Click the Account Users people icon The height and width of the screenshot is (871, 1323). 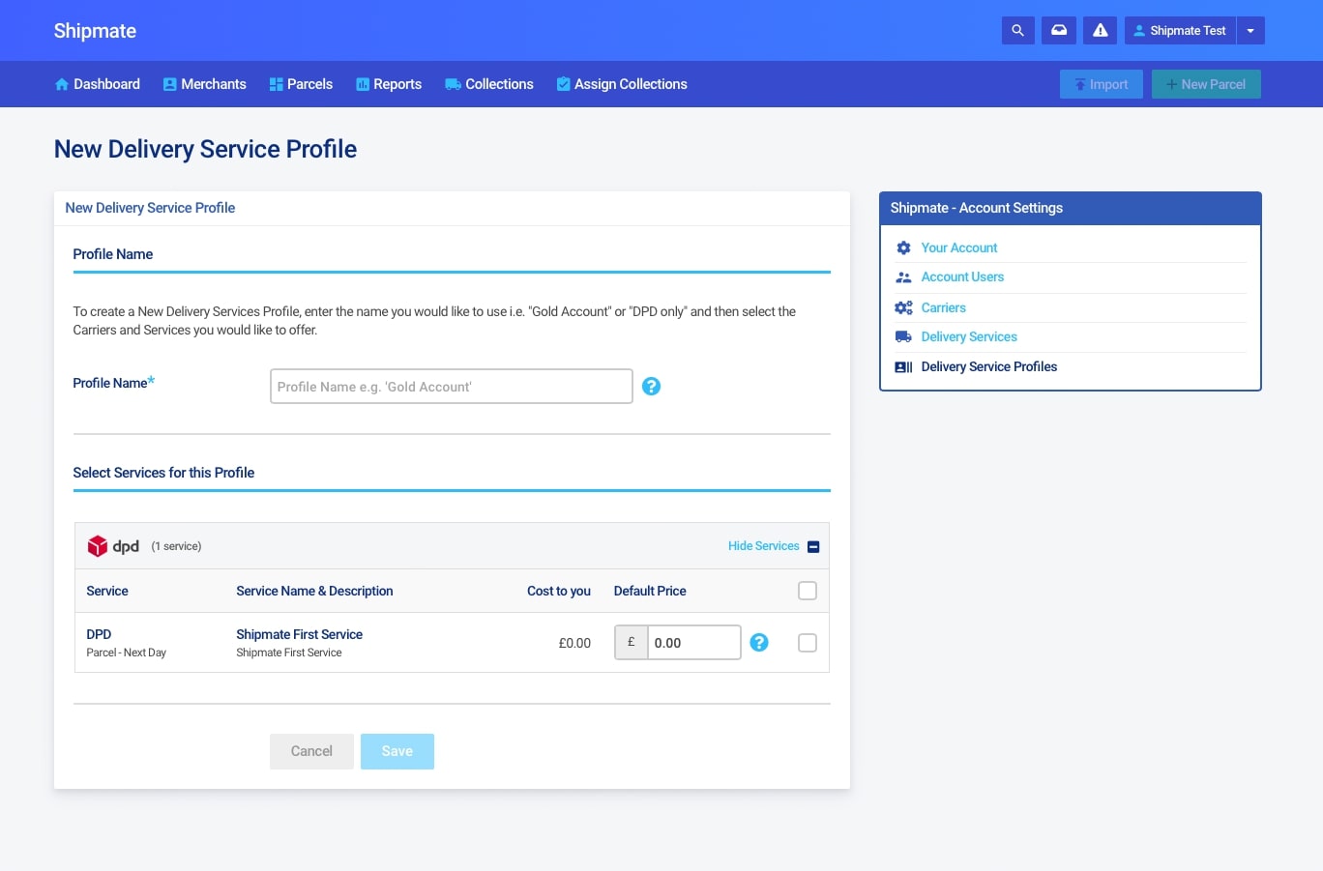[x=903, y=277]
